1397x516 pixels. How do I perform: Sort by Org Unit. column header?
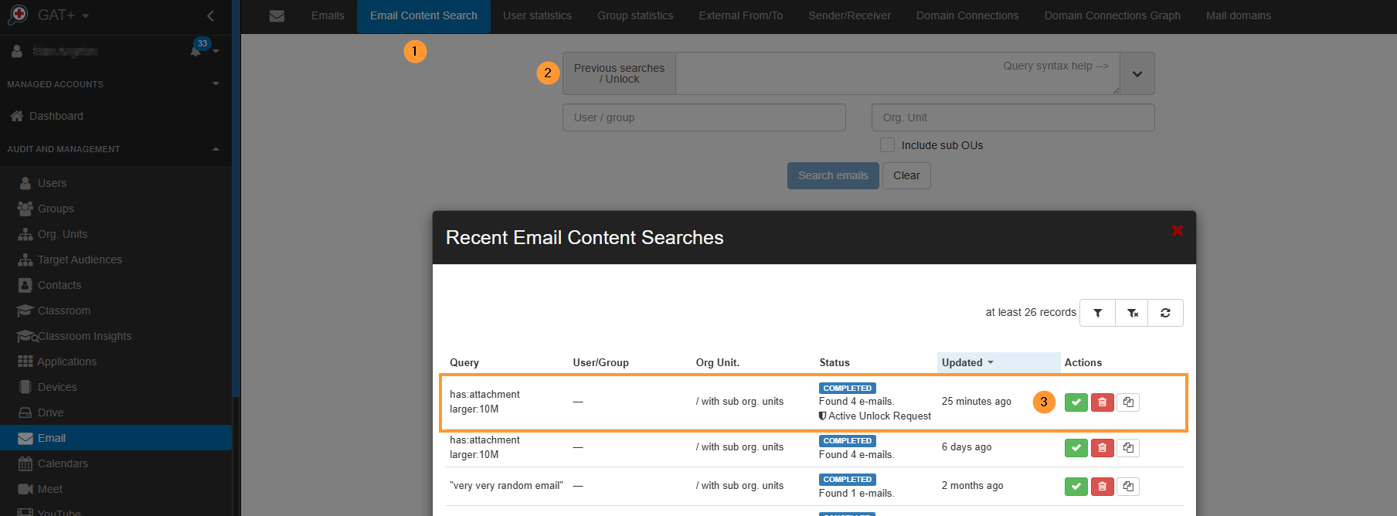(x=717, y=362)
